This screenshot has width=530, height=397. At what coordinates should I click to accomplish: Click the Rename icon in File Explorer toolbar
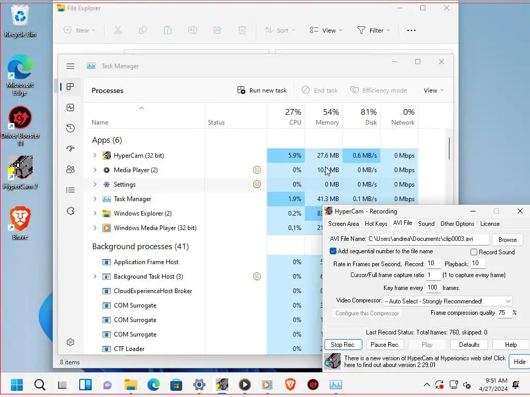[x=193, y=30]
